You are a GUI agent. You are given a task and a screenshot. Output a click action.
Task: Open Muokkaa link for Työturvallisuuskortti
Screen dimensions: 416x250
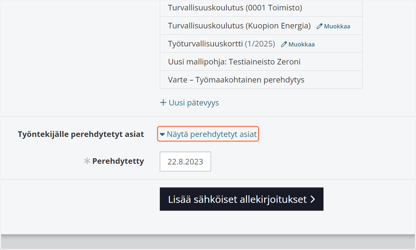pos(298,44)
